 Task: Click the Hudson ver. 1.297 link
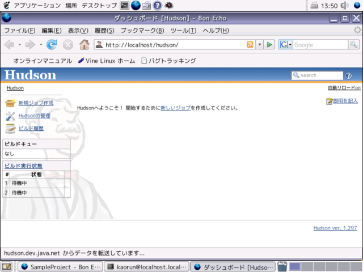335,228
